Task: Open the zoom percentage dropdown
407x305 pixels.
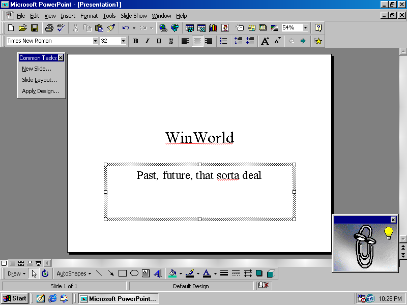Action: click(x=306, y=28)
